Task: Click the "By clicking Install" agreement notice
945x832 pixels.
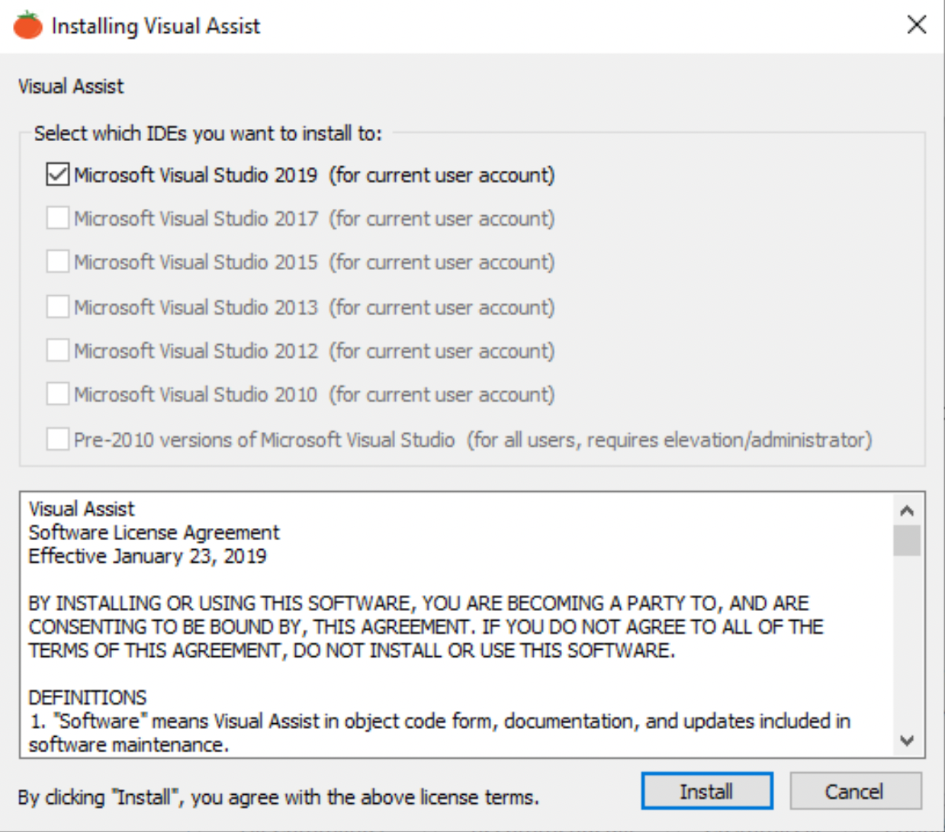Action: click(278, 797)
